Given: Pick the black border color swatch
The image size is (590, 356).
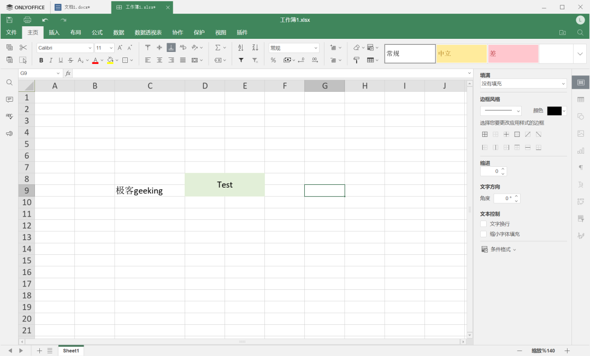Looking at the screenshot, I should click(554, 111).
